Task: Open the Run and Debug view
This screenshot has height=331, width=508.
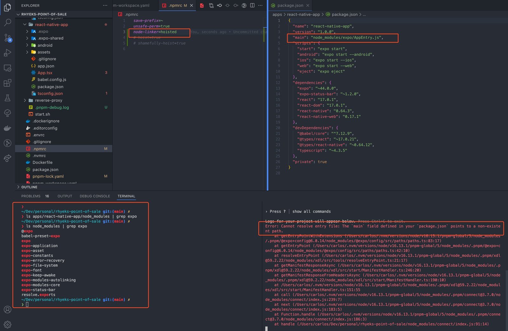Action: coord(7,53)
